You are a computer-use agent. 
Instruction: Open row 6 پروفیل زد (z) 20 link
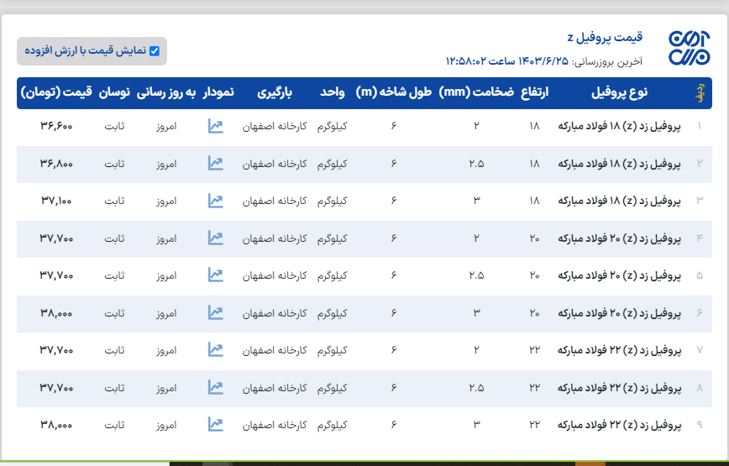point(620,313)
